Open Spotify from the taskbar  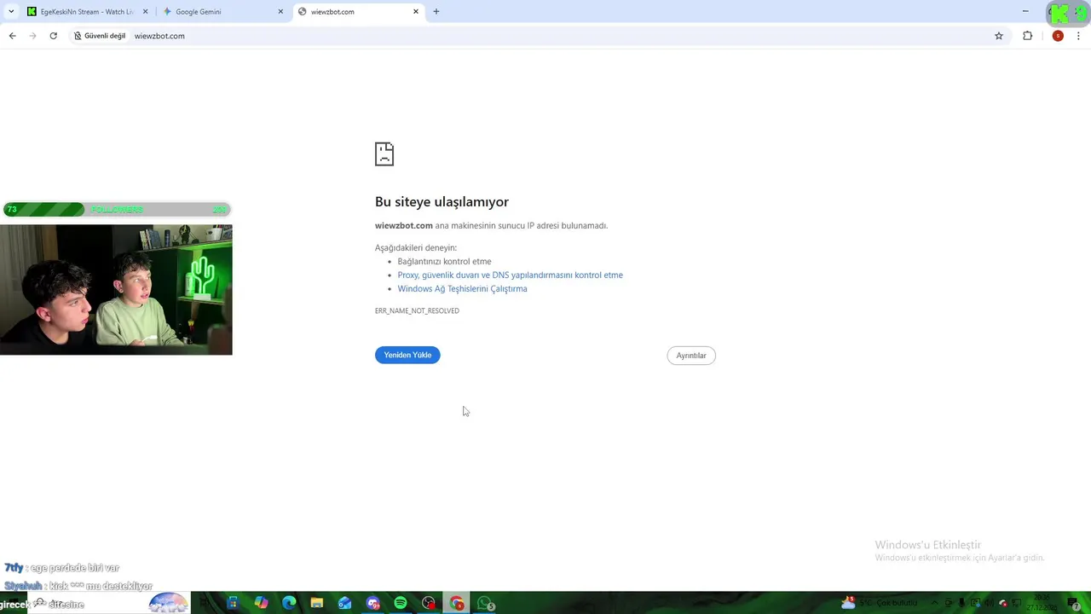(x=401, y=603)
